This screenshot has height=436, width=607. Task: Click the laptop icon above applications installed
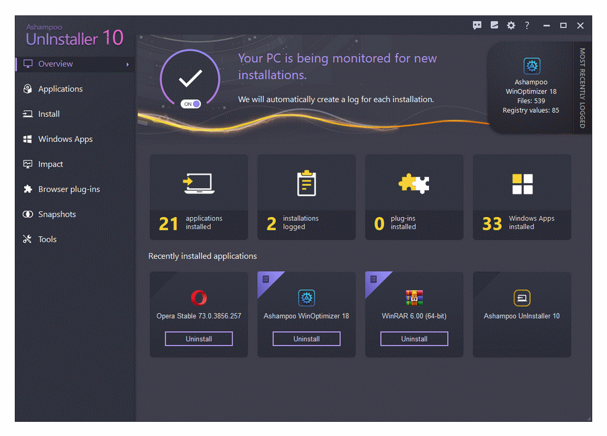click(x=199, y=183)
